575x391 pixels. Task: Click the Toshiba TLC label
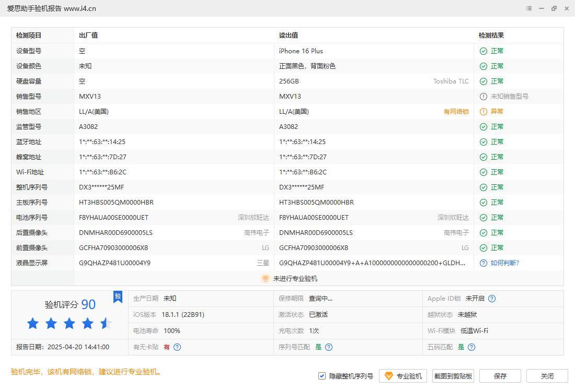click(x=451, y=81)
